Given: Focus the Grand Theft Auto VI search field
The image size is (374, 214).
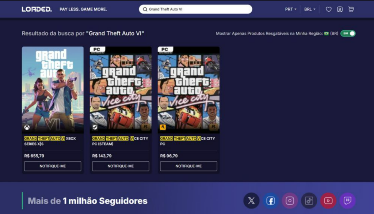Looking at the screenshot, I should click(x=196, y=9).
